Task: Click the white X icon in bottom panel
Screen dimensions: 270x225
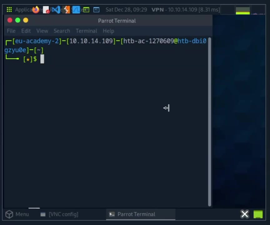Action: click(x=244, y=214)
